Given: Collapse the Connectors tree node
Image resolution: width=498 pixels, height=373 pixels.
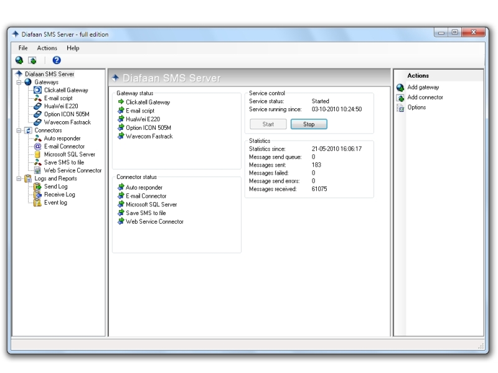Looking at the screenshot, I should (19, 131).
